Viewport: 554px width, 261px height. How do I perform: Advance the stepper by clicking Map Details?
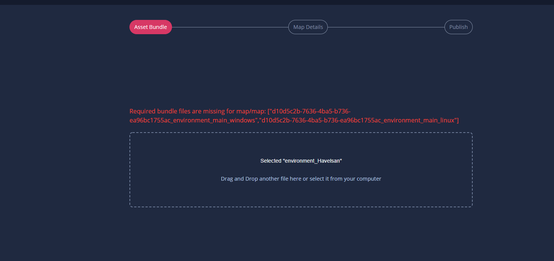click(308, 27)
